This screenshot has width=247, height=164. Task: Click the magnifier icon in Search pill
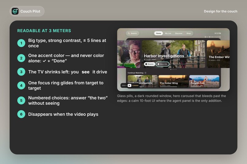tap(129, 33)
